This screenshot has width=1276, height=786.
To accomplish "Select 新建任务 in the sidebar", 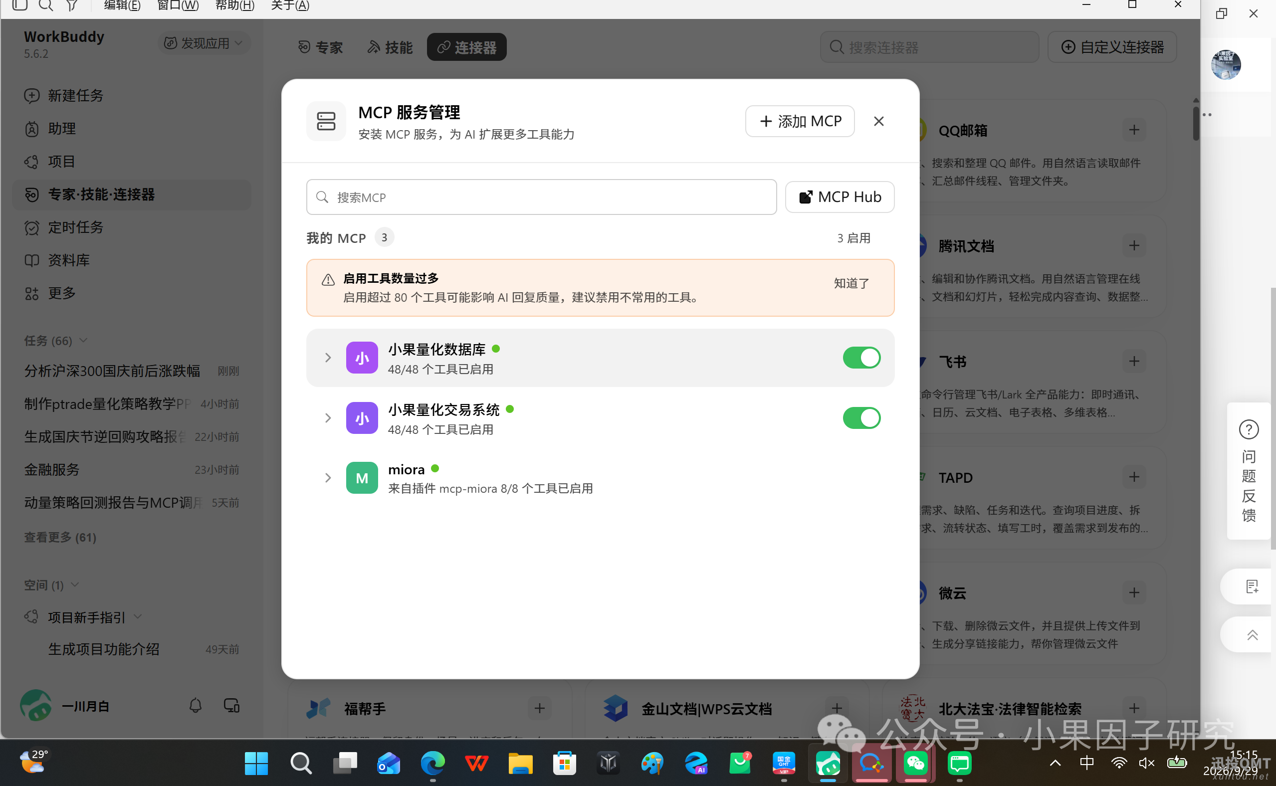I will click(132, 96).
